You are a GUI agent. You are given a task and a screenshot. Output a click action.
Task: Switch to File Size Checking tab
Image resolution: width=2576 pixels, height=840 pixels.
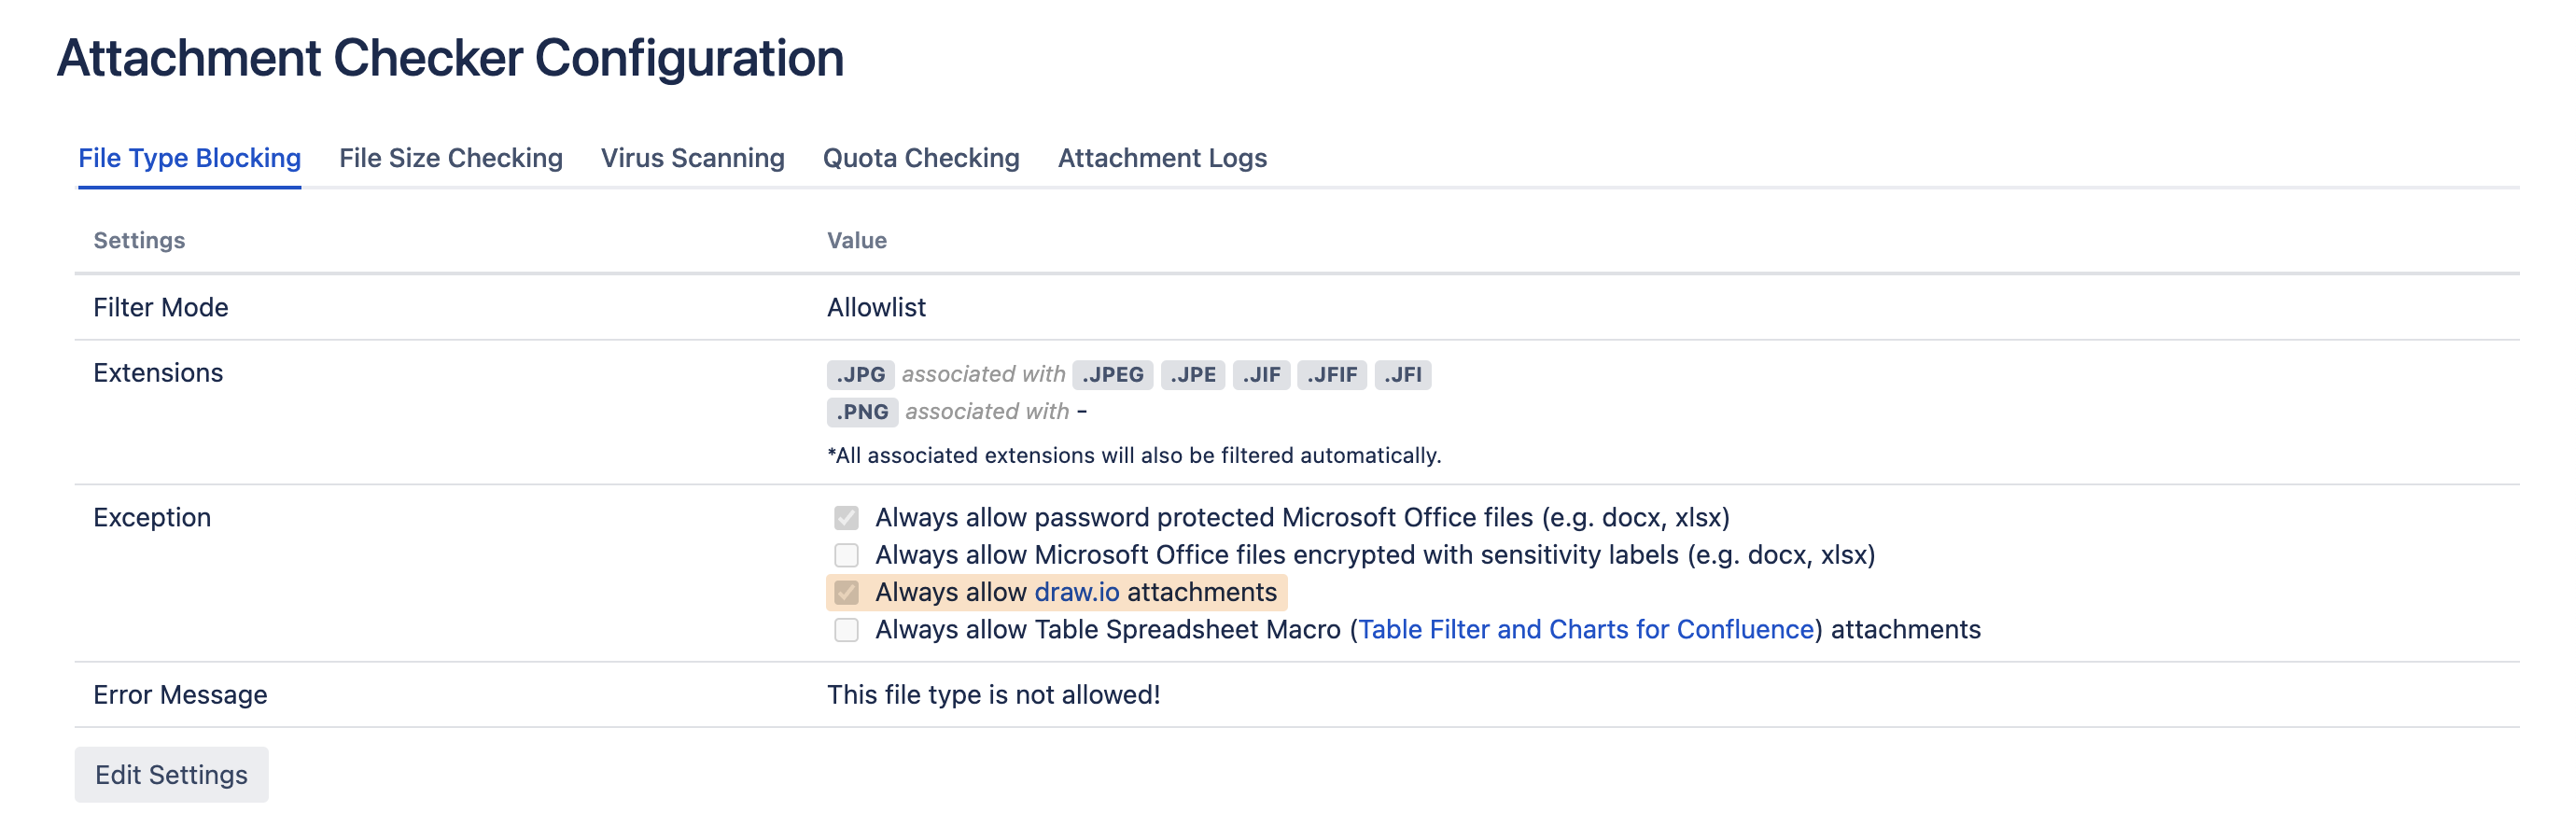pyautogui.click(x=450, y=158)
